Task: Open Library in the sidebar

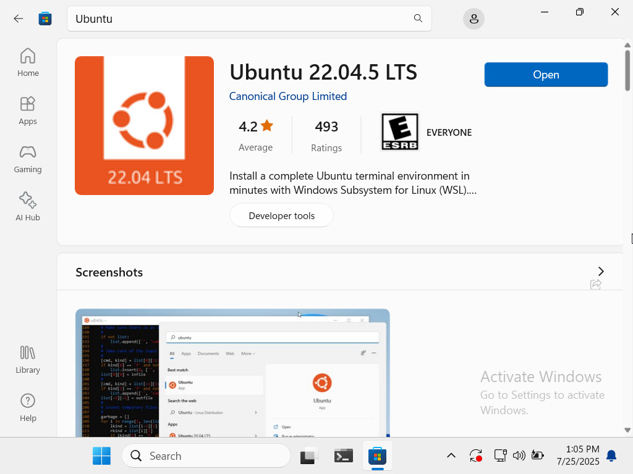Action: coord(28,359)
